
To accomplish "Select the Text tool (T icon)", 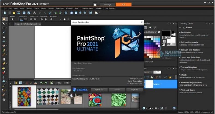I will [4, 77].
